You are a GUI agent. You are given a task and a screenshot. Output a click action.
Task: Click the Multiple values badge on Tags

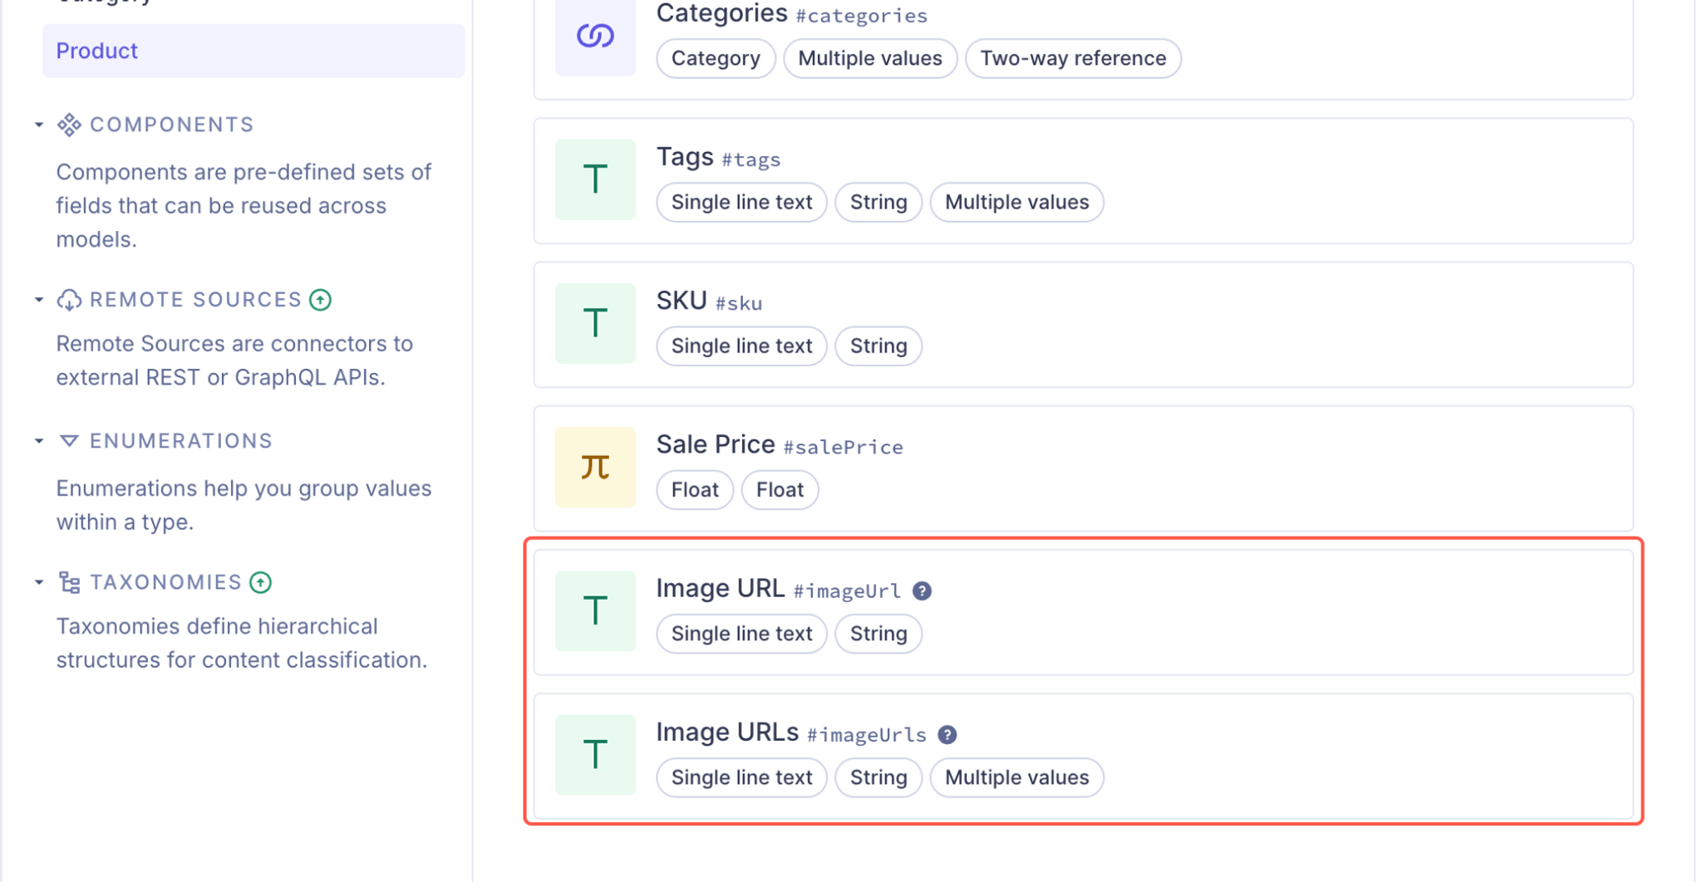1016,202
